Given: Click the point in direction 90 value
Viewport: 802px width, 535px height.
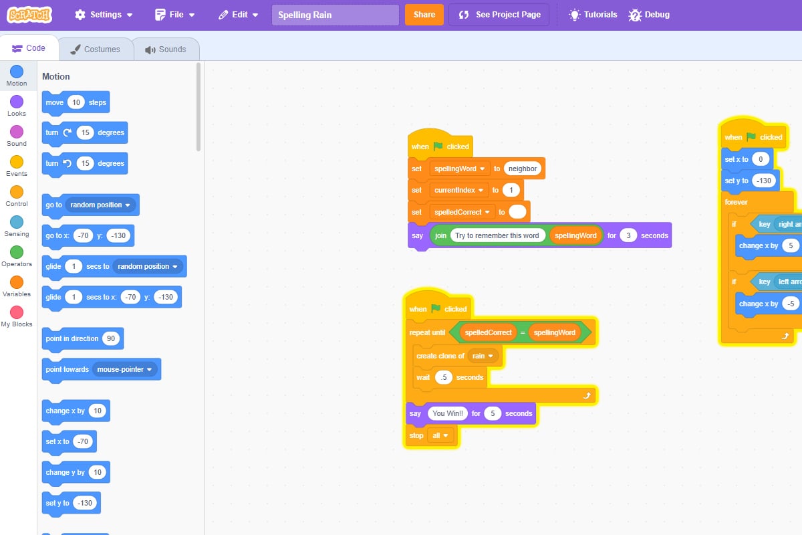Looking at the screenshot, I should point(111,338).
